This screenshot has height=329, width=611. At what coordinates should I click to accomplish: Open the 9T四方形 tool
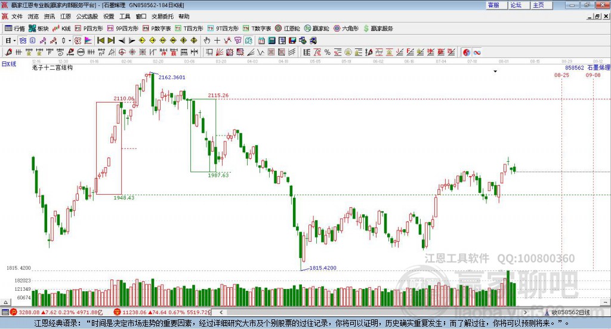pyautogui.click(x=223, y=29)
